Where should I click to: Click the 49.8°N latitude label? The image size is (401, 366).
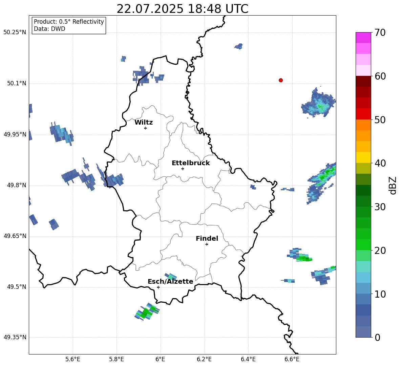click(17, 185)
